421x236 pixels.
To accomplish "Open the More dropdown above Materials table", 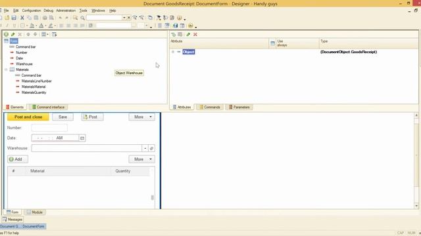I will [x=142, y=159].
